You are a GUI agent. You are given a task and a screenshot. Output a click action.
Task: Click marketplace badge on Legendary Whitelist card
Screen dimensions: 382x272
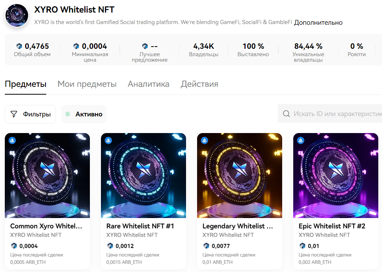point(204,140)
